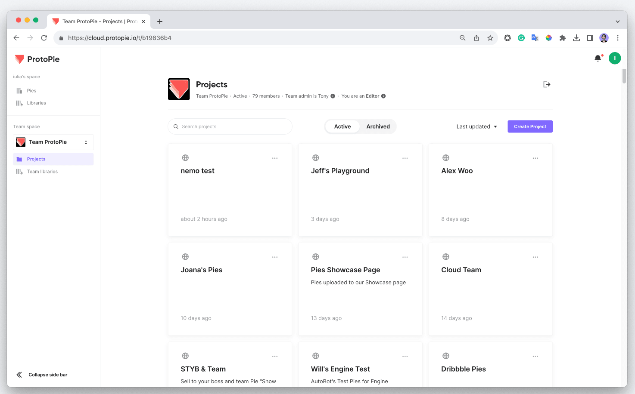
Task: Expand the browser tab search chevron
Action: click(x=618, y=22)
